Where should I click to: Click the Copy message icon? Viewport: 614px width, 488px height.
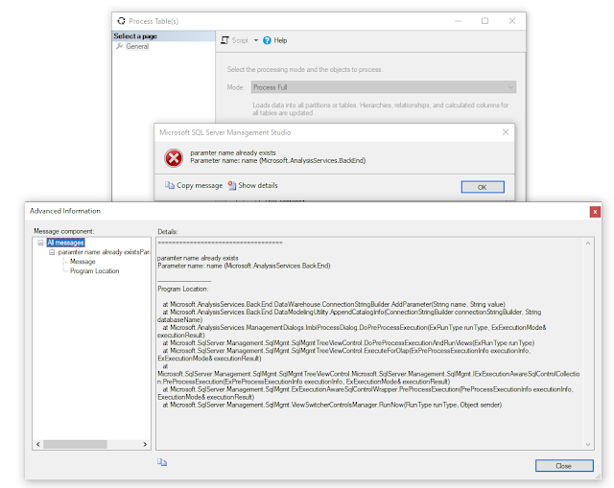pos(169,185)
